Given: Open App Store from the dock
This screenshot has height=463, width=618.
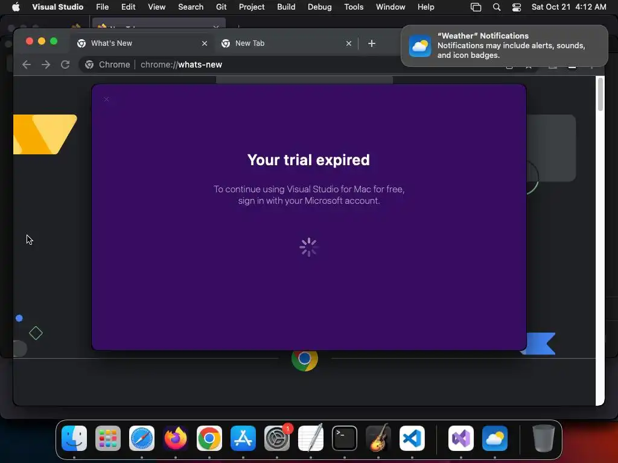Looking at the screenshot, I should 243,438.
